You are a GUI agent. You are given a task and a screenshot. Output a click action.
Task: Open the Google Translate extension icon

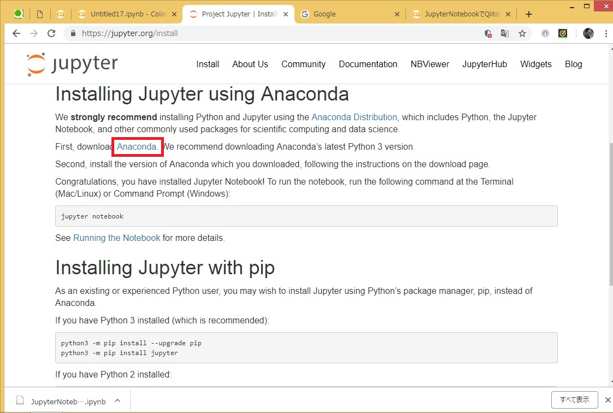(504, 33)
